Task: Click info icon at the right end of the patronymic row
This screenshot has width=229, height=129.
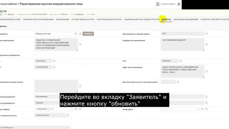Action: click(x=206, y=103)
